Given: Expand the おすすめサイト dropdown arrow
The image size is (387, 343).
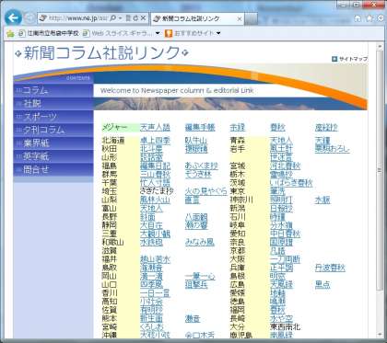Looking at the screenshot, I should point(218,33).
